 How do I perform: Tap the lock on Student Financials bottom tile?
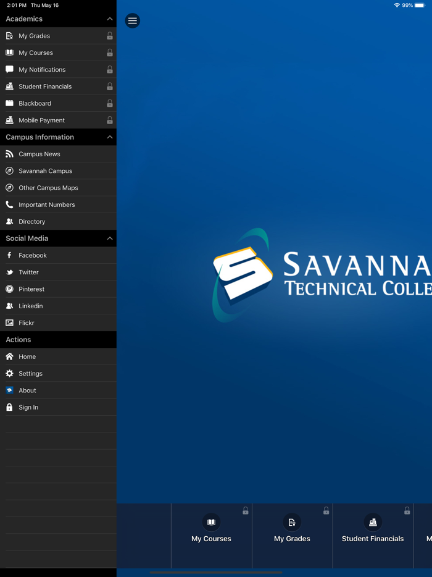coord(407,510)
